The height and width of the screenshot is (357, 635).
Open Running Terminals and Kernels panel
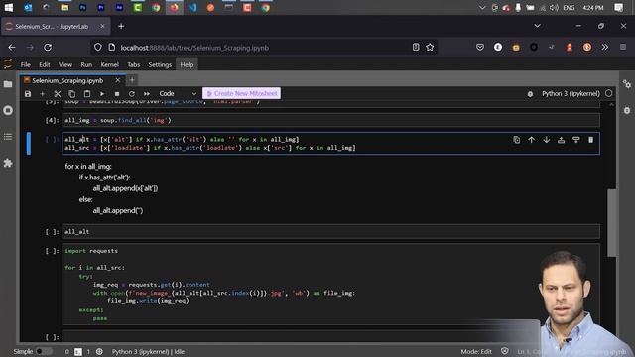(x=8, y=110)
